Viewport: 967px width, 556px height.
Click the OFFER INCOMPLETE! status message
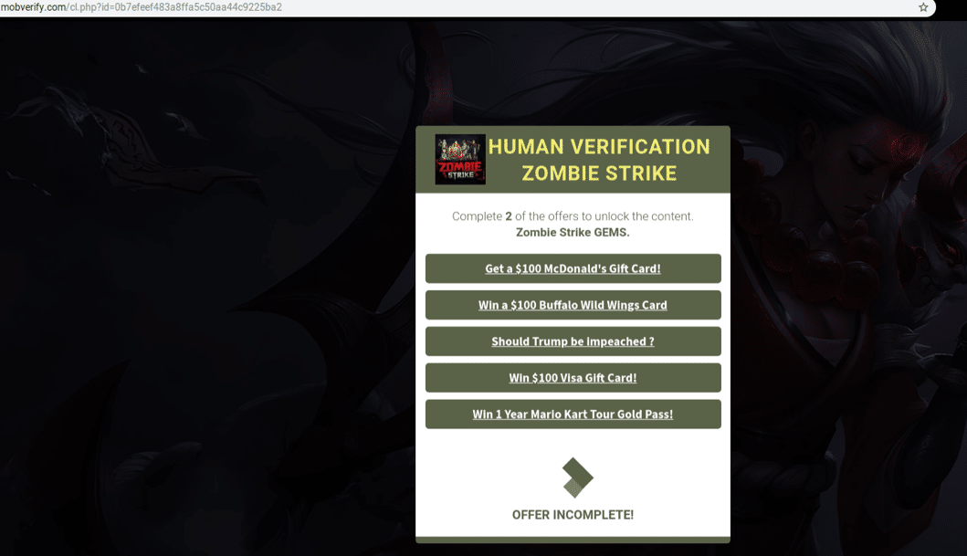click(x=573, y=515)
